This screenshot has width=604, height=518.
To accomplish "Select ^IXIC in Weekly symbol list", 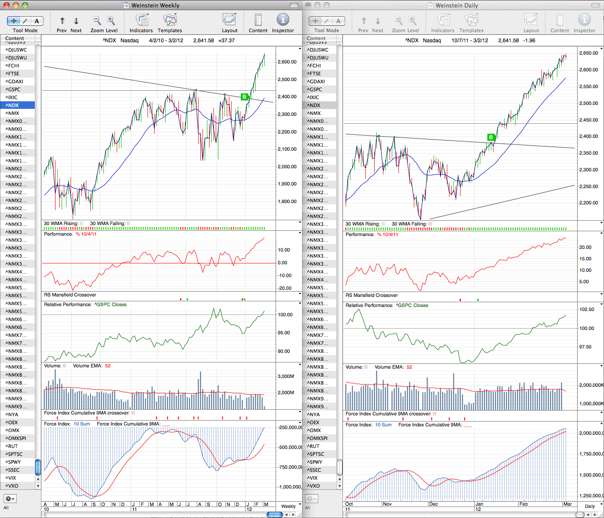I will (18, 97).
